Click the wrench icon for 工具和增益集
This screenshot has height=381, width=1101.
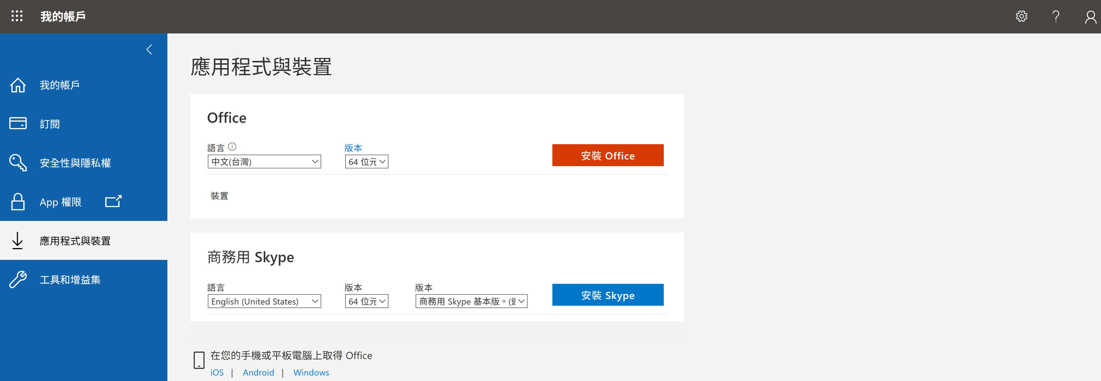[18, 279]
